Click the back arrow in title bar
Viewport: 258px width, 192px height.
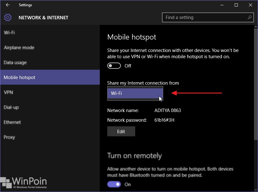[8, 5]
